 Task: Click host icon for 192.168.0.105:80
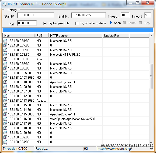coord(5,73)
